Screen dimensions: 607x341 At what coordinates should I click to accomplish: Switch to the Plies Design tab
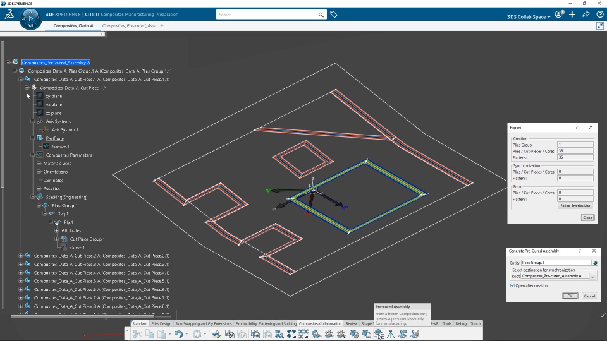tap(161, 323)
